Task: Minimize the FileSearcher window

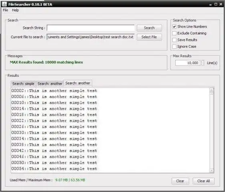Action: pyautogui.click(x=211, y=4)
